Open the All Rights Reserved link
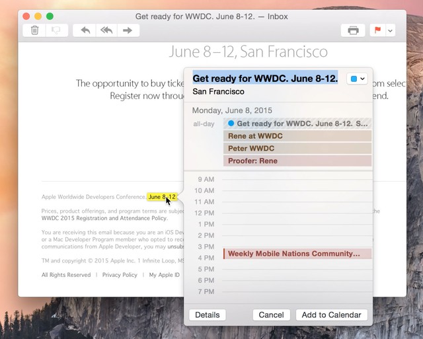Image resolution: width=423 pixels, height=339 pixels. point(66,275)
